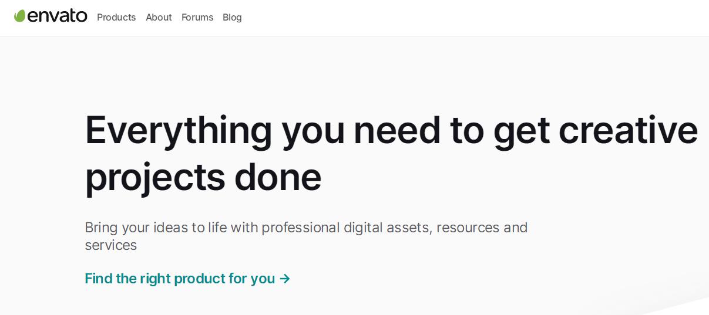Go to the Forums page
709x315 pixels.
coord(197,18)
